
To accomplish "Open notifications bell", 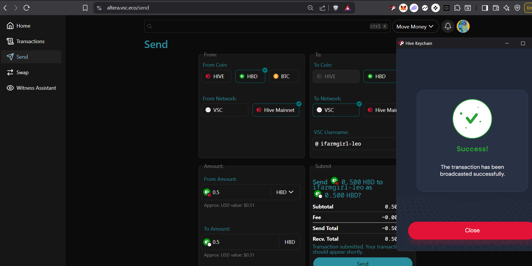I will coord(448,26).
